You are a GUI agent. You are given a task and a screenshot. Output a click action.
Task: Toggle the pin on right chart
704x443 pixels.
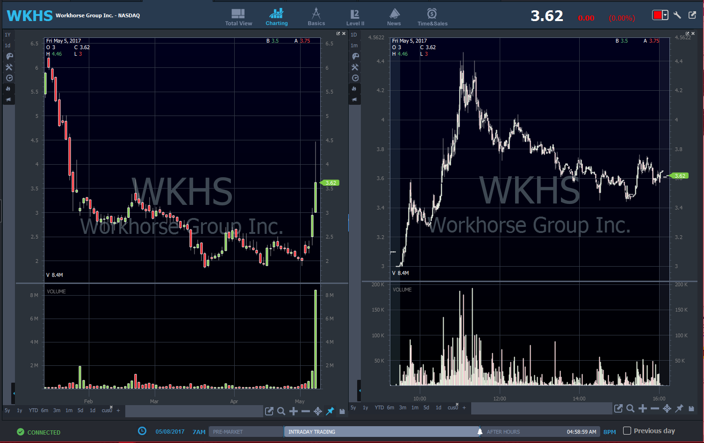click(x=679, y=408)
